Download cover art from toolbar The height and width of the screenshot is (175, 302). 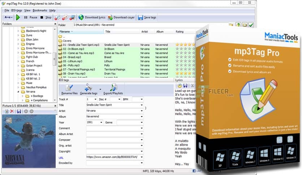pos(121,17)
